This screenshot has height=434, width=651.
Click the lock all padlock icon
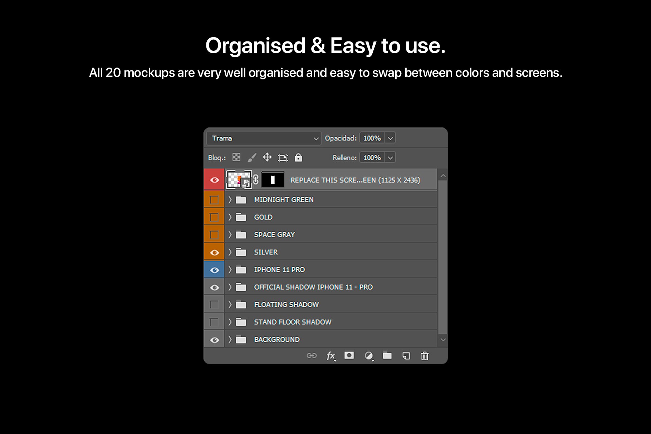coord(298,157)
